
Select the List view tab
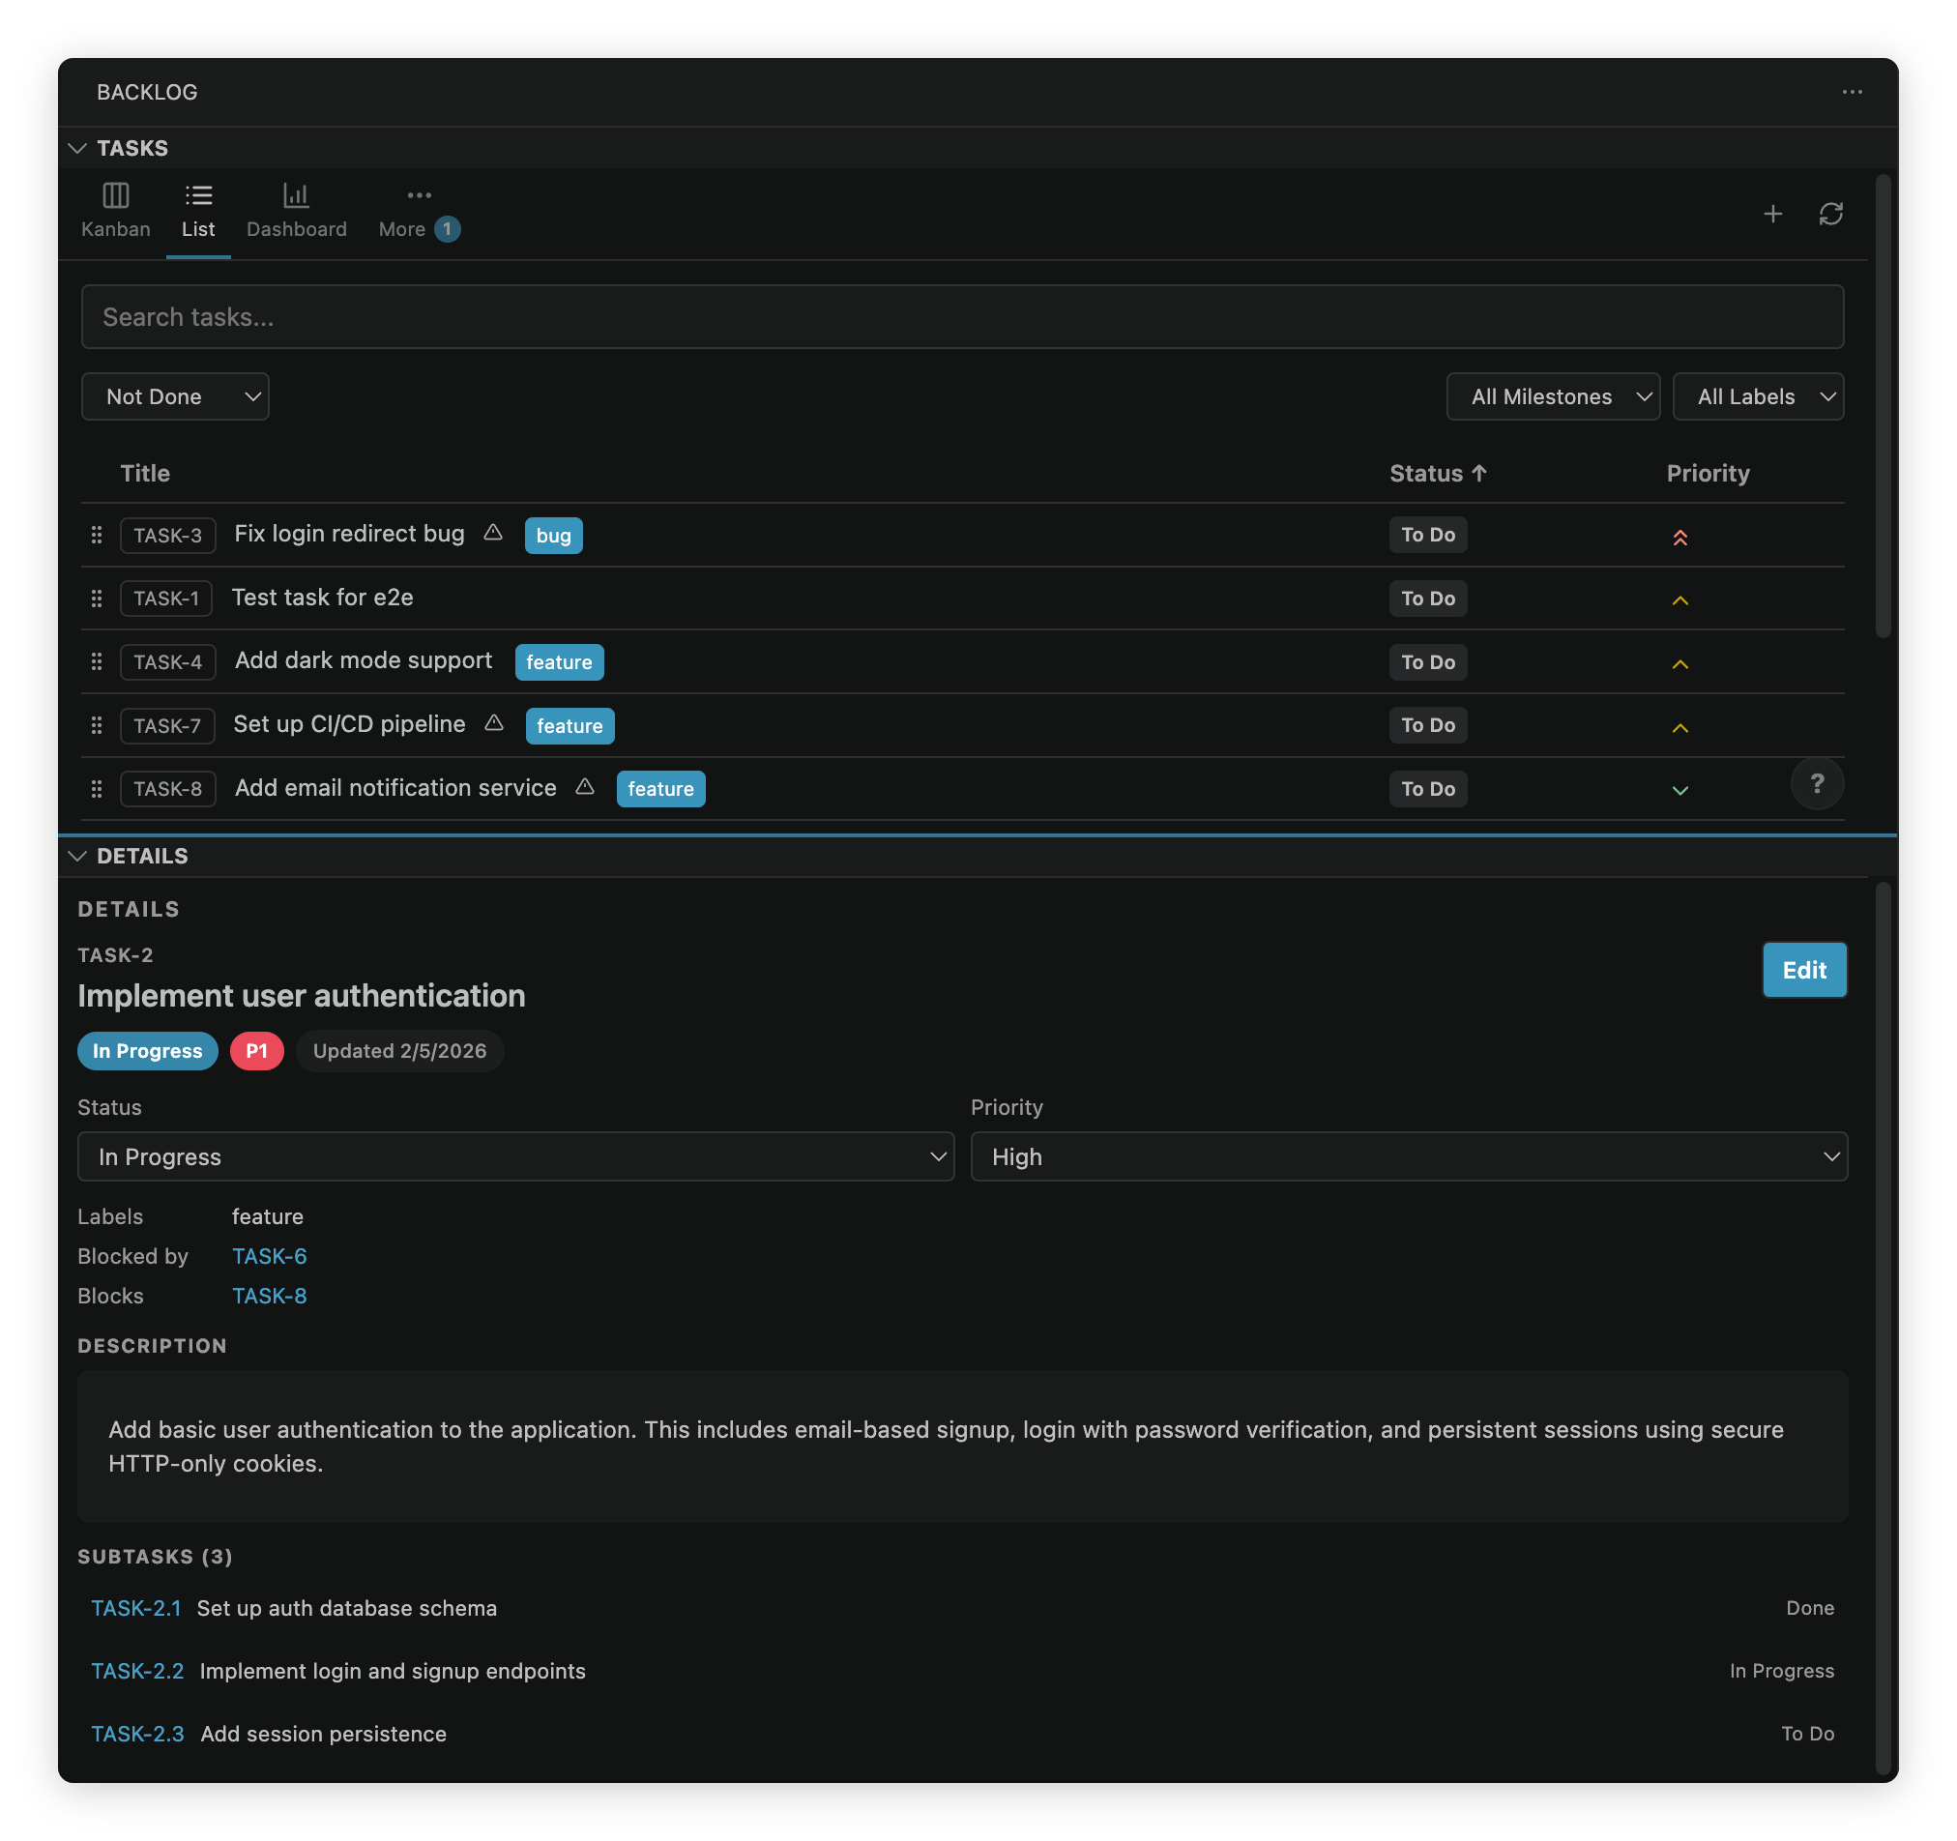[198, 212]
